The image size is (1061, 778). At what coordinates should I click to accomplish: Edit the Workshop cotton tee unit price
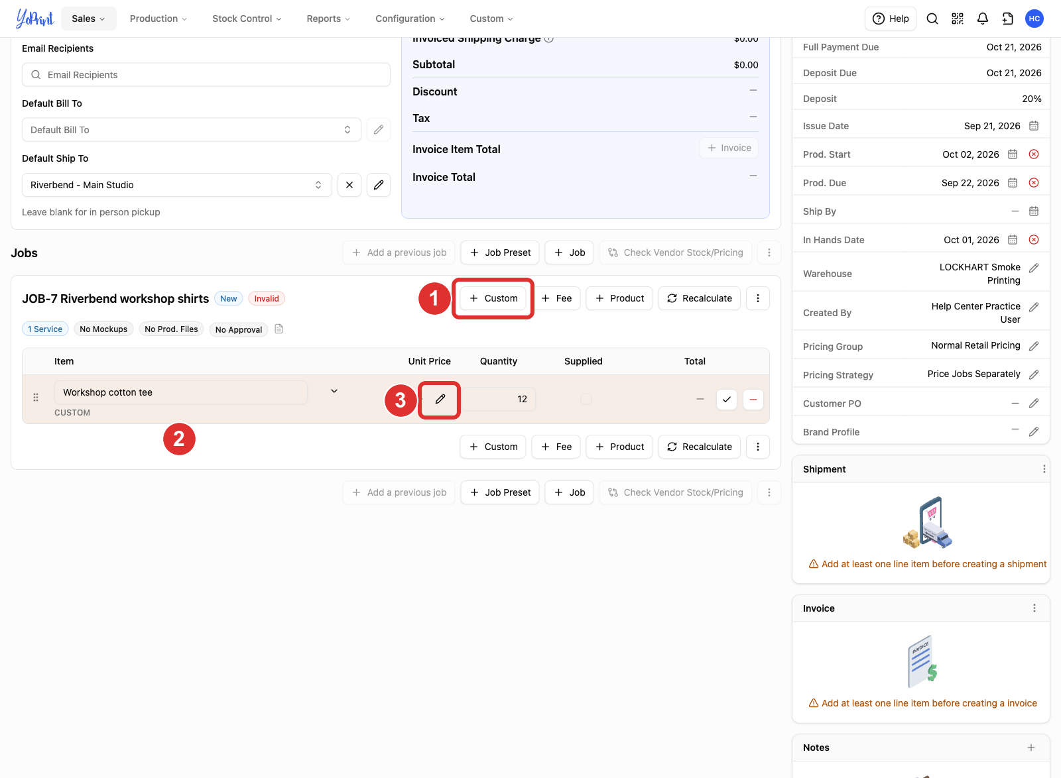point(440,399)
